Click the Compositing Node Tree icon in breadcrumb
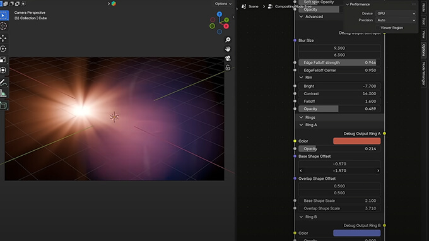The height and width of the screenshot is (241, 429). point(270,6)
